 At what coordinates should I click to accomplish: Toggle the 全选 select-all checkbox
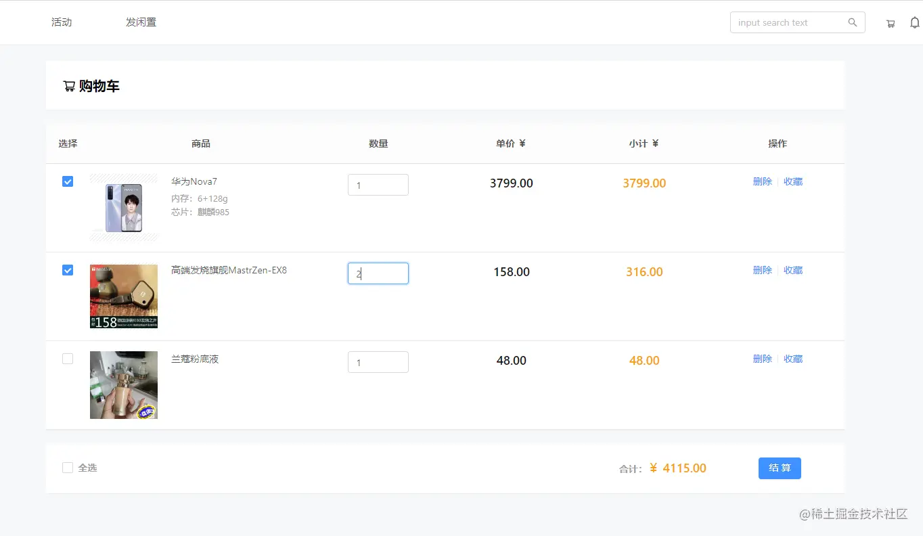point(68,468)
